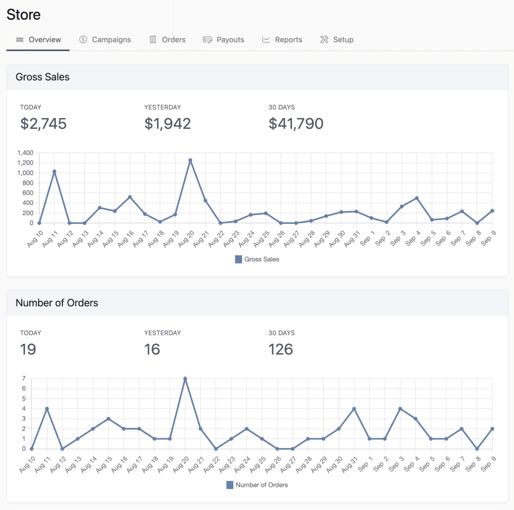Screen dimensions: 514x510
Task: Select the Sep 4 point in Gross Sales chart
Action: 417,198
